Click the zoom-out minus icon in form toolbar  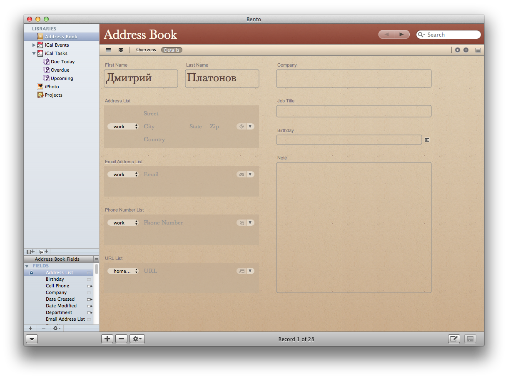click(466, 50)
